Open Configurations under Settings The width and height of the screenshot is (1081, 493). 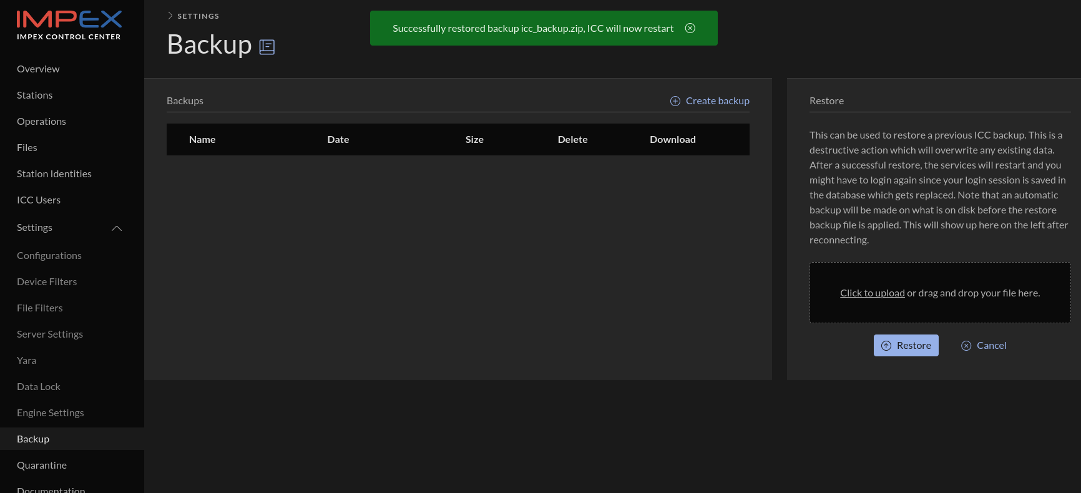click(x=49, y=255)
